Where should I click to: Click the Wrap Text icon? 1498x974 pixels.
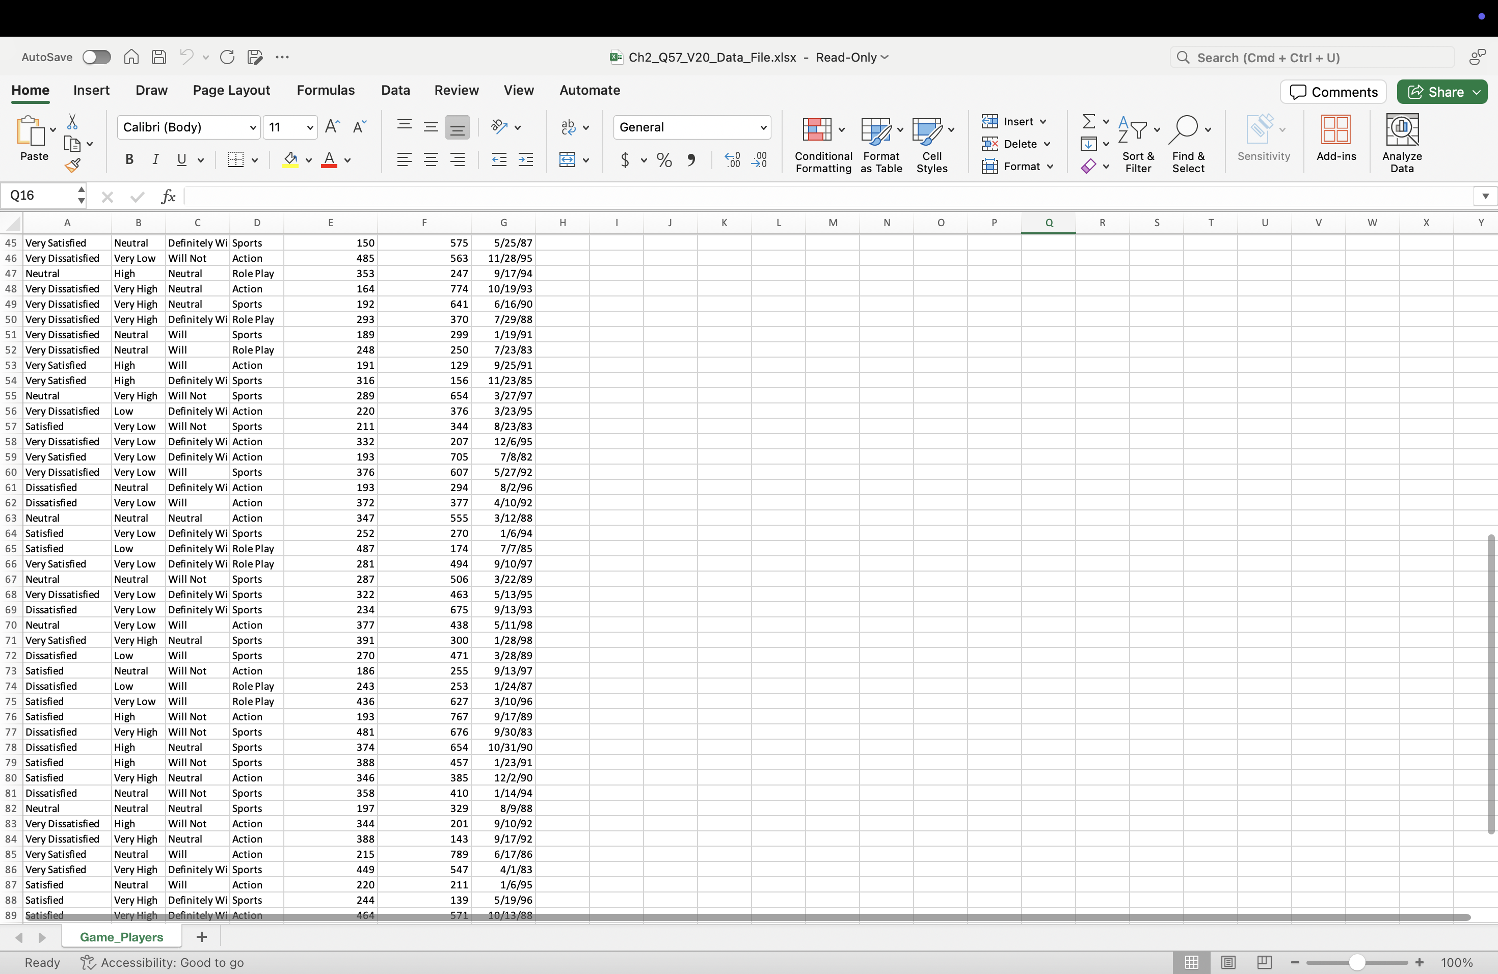[568, 127]
